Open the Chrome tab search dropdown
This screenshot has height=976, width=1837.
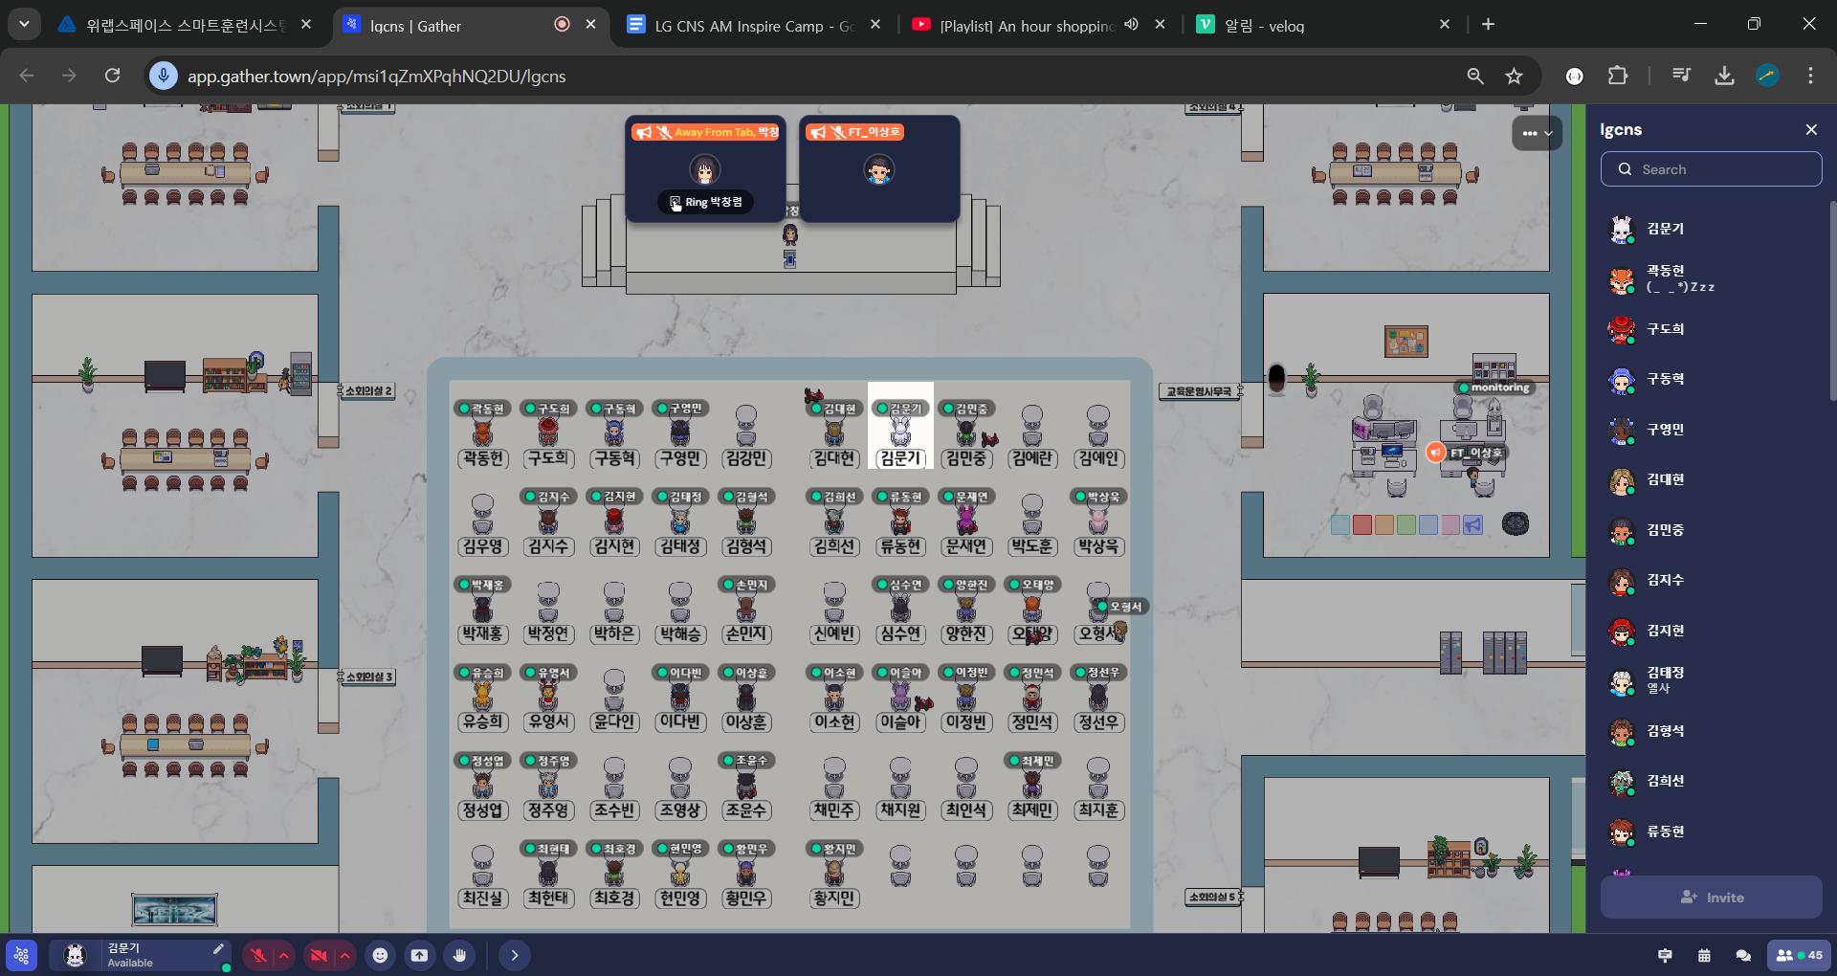pos(24,25)
